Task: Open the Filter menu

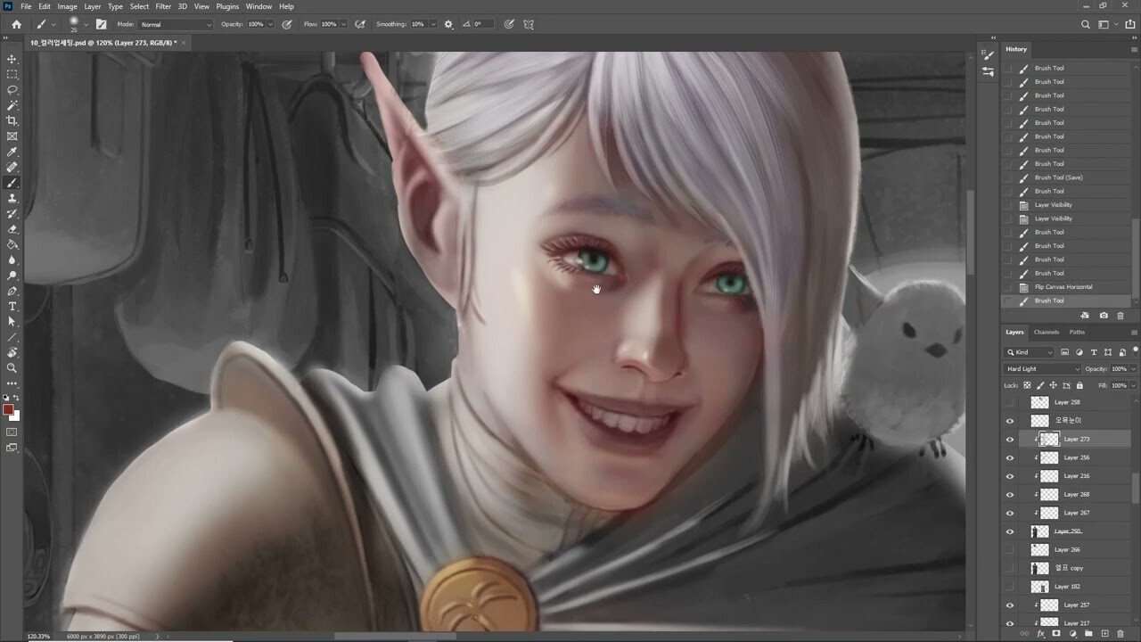Action: coord(163,6)
